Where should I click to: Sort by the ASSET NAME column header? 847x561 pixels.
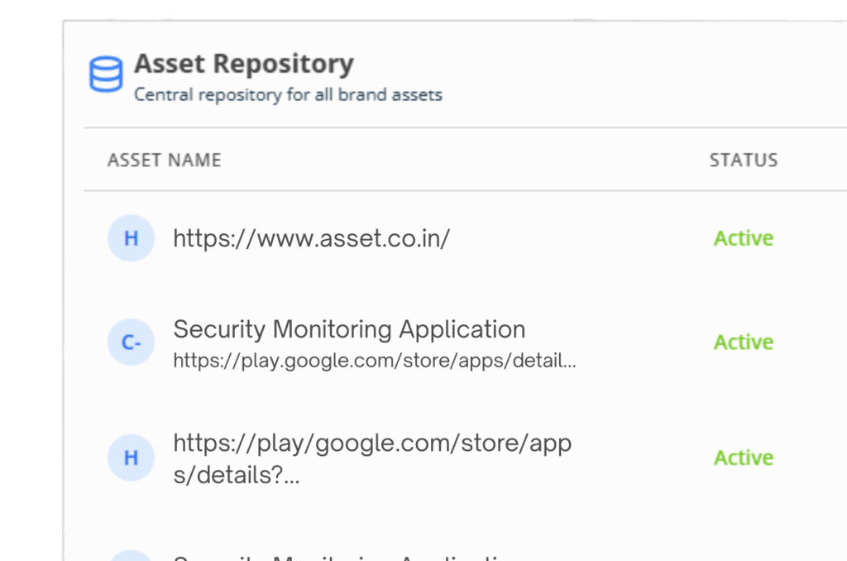point(164,160)
